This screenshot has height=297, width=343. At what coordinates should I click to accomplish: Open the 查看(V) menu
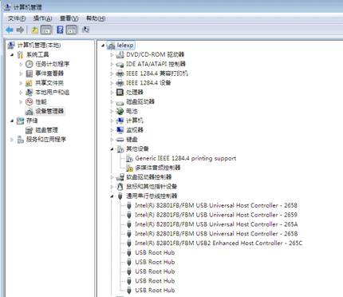[69, 18]
